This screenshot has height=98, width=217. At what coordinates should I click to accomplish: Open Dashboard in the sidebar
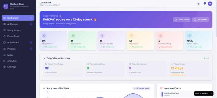(18, 18)
